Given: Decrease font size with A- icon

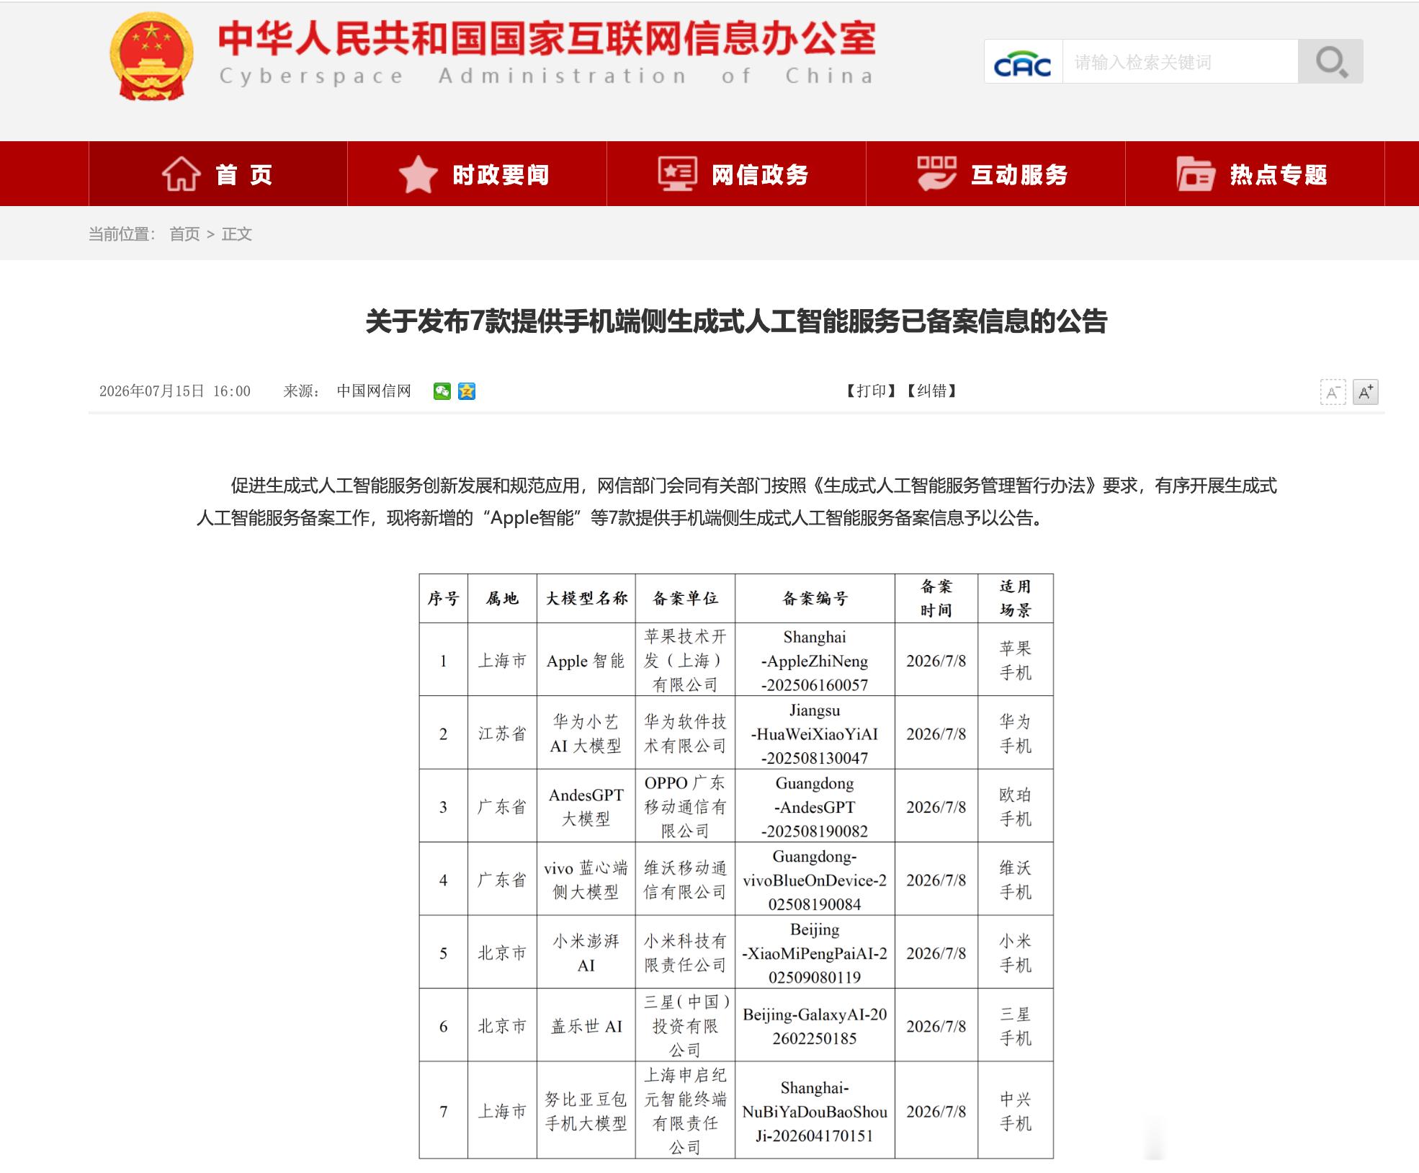Looking at the screenshot, I should (1333, 392).
